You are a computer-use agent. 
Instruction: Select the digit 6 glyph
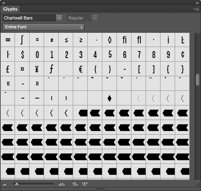pos(124,54)
